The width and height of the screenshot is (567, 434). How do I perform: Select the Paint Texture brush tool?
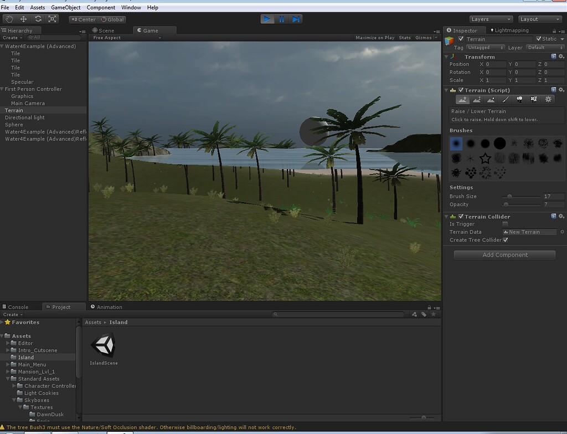point(506,99)
